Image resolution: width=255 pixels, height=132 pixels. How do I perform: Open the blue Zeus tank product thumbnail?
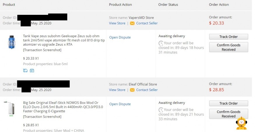tap(12, 42)
